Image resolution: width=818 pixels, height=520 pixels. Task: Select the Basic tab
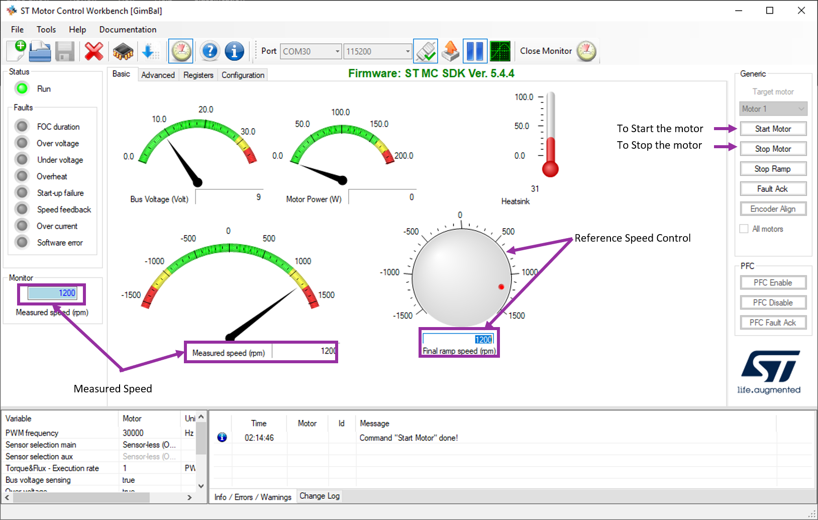pyautogui.click(x=121, y=74)
